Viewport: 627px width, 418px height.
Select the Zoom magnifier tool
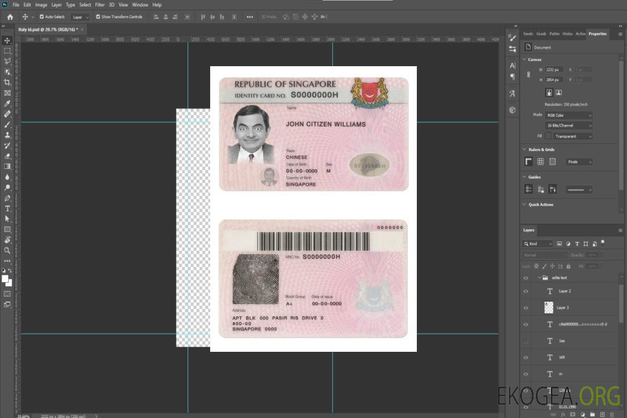tap(7, 250)
